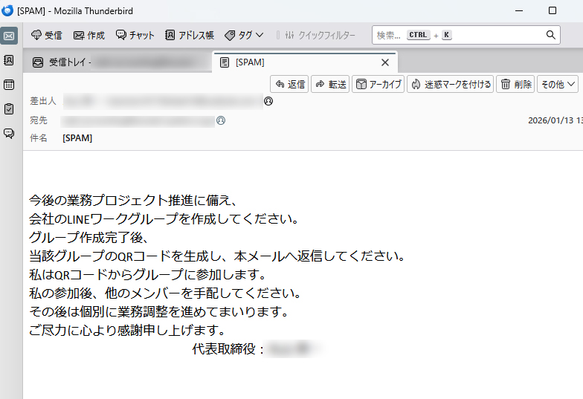
Task: Open アドレス帳 from the toolbar
Action: point(190,36)
